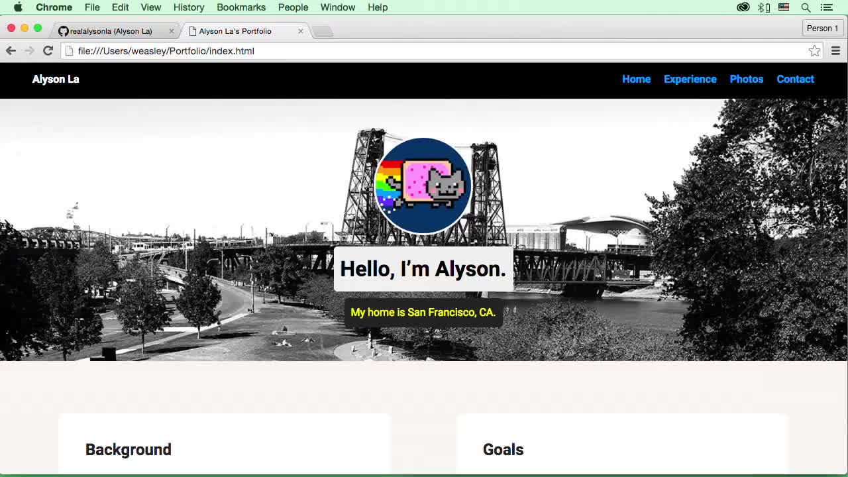848x477 pixels.
Task: Open the Bluetooth status menu
Action: 759,7
